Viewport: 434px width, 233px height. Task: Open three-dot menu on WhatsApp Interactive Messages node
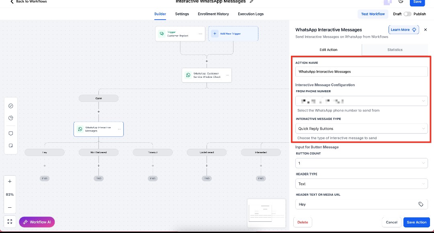[119, 129]
